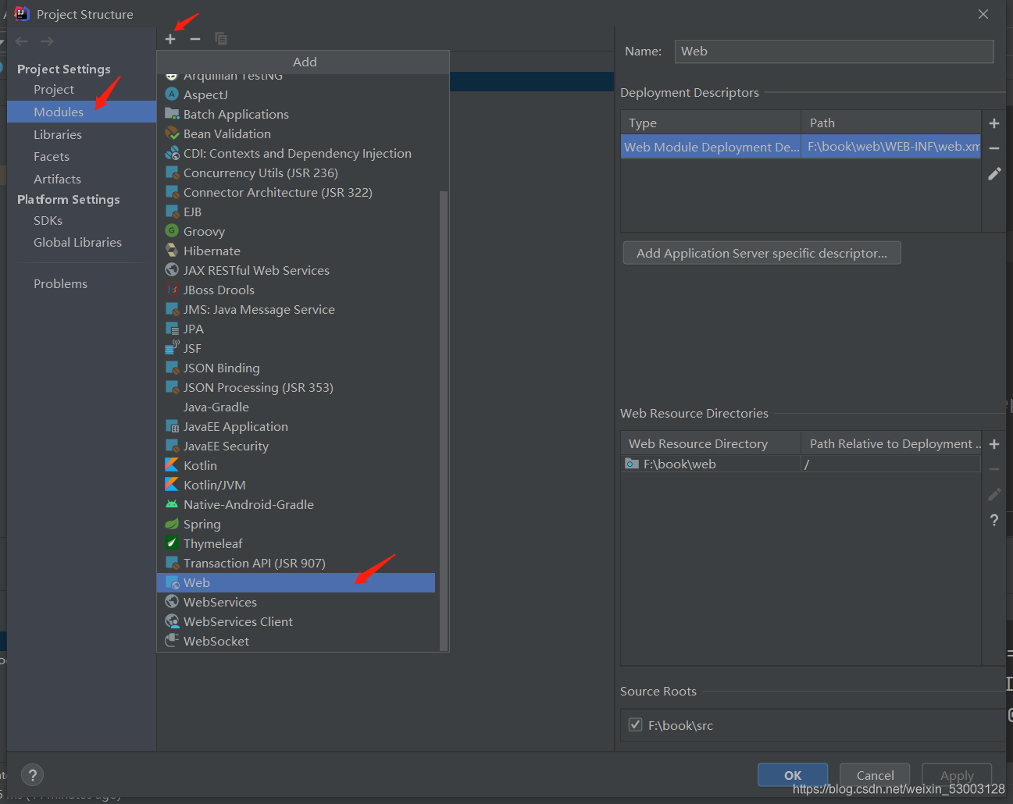Image resolution: width=1013 pixels, height=804 pixels.
Task: Uncheck the F:\book\src source root checkbox
Action: click(x=635, y=724)
